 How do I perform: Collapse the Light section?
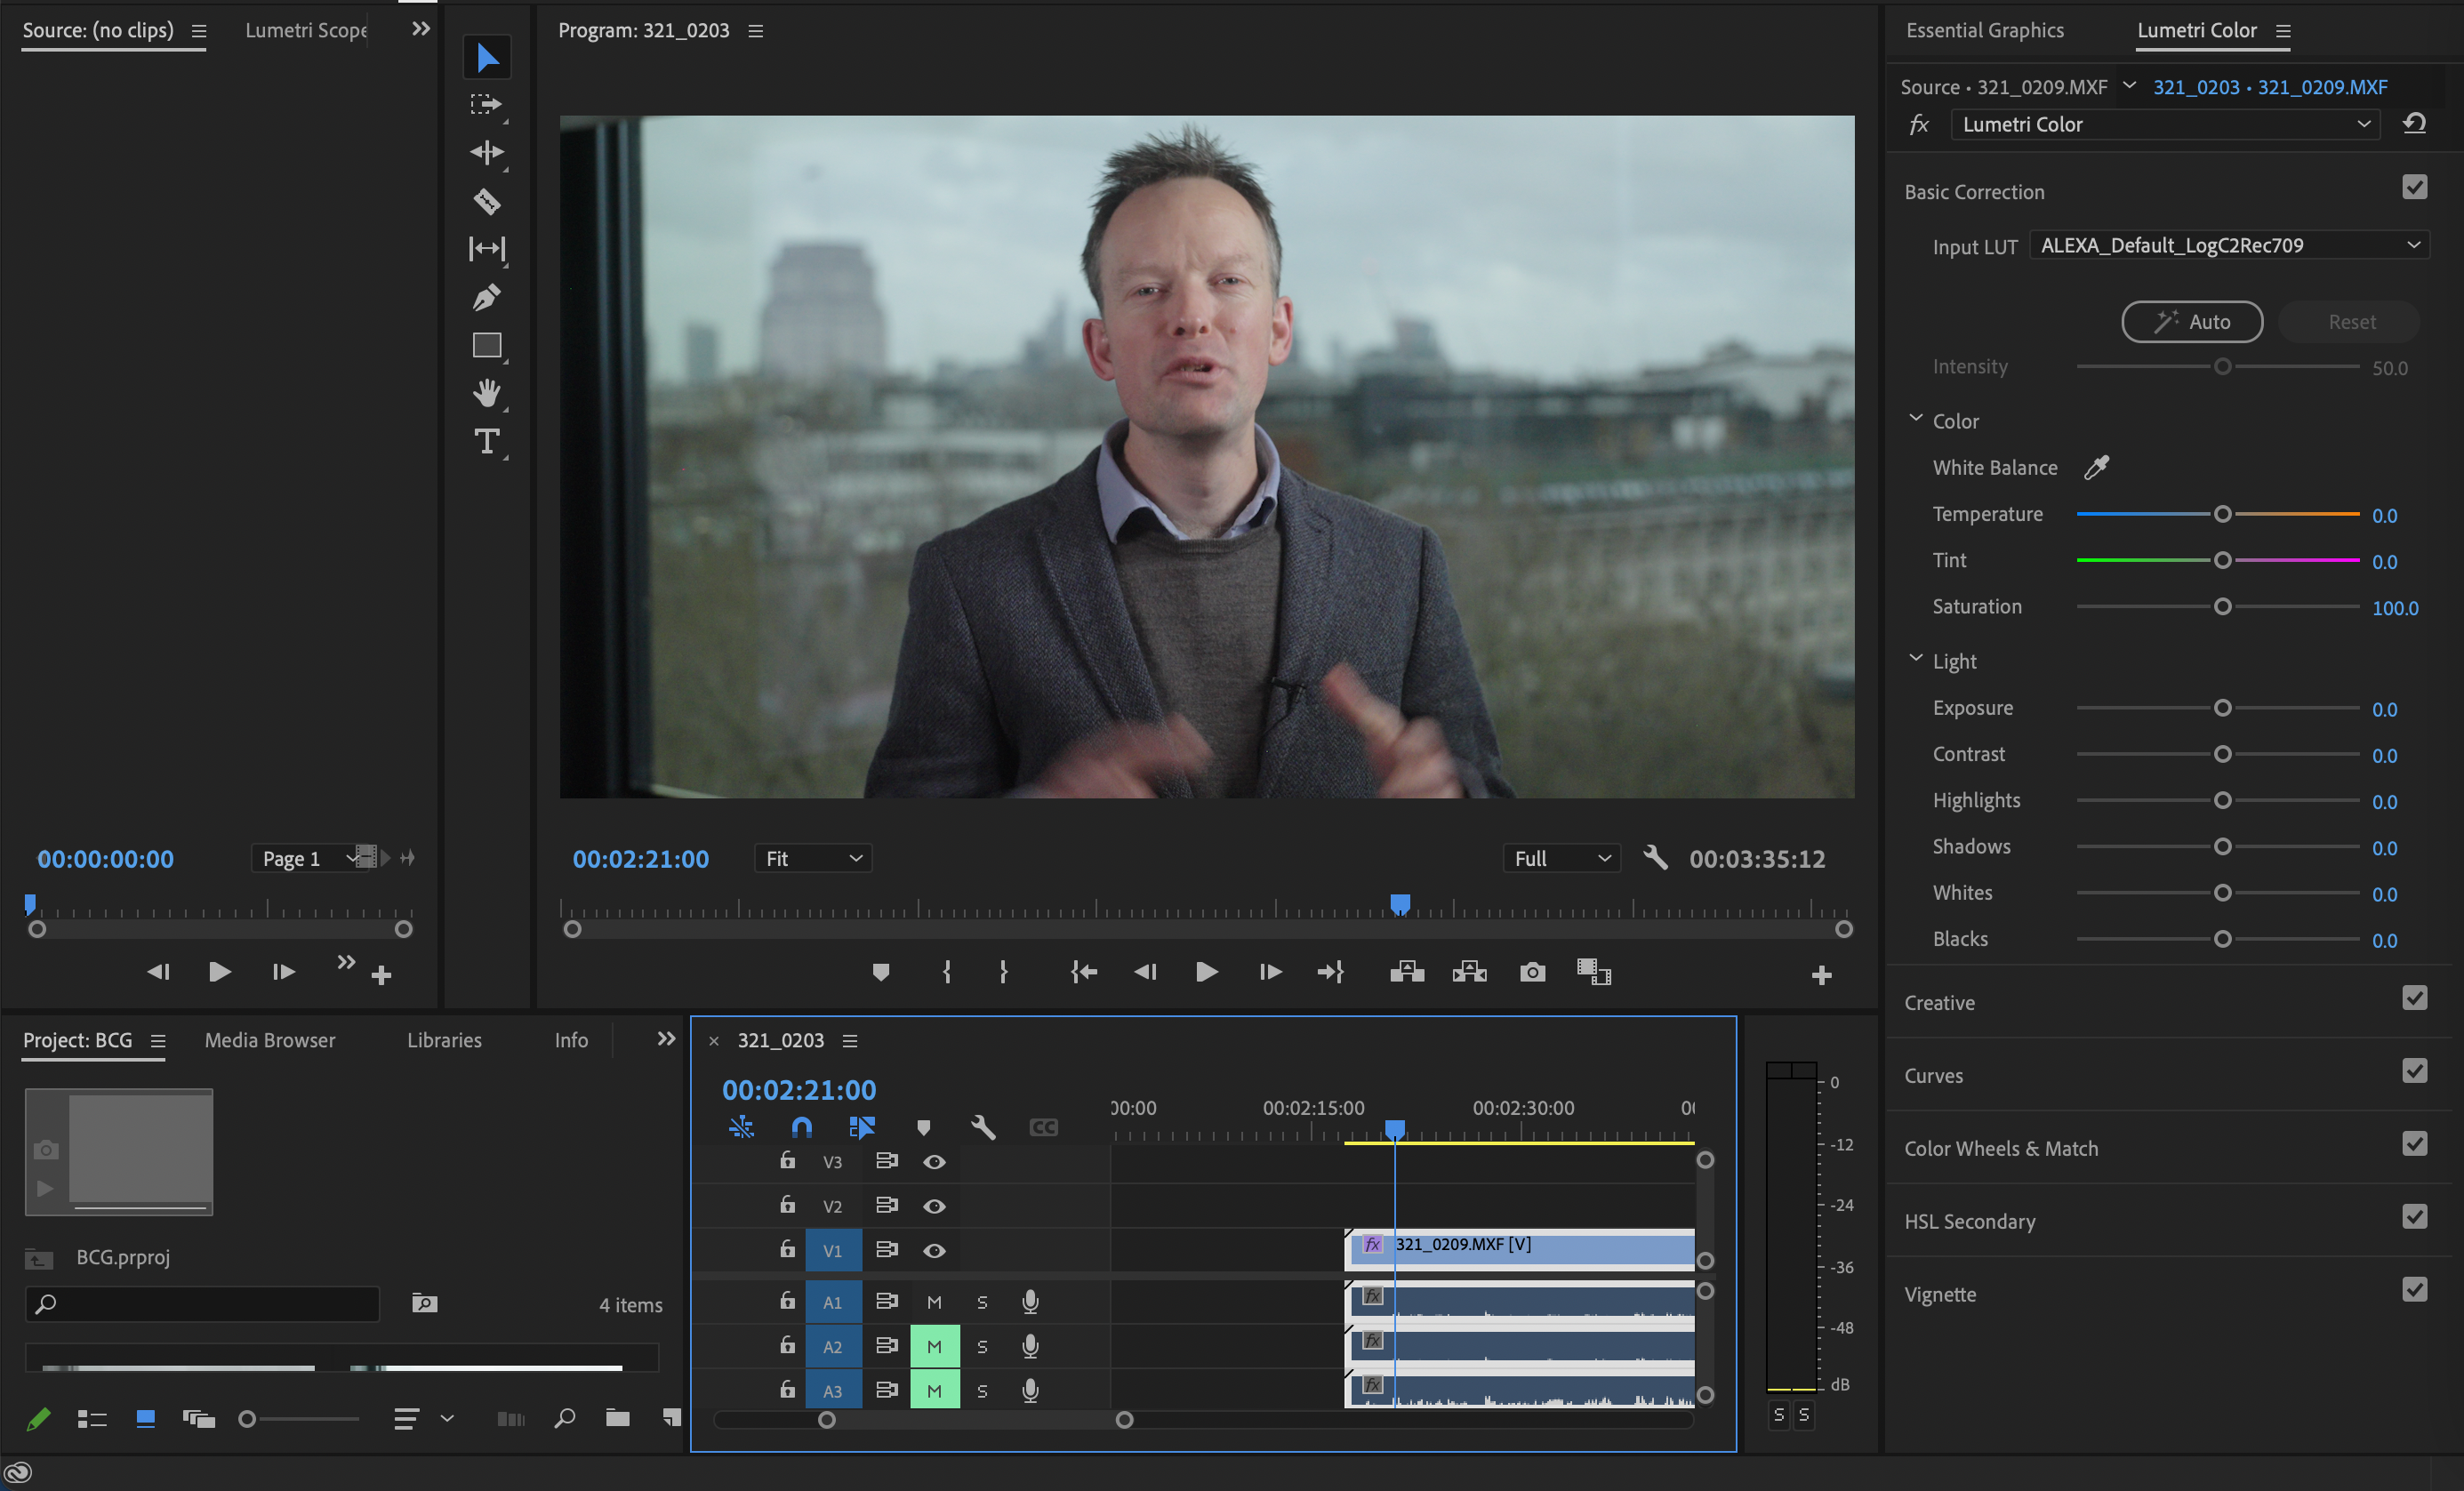[x=1916, y=659]
